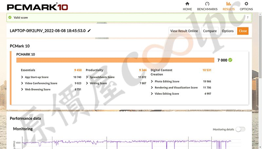The height and width of the screenshot is (149, 262).
Task: Click the PCMark 10 section title
Action: click(20, 46)
